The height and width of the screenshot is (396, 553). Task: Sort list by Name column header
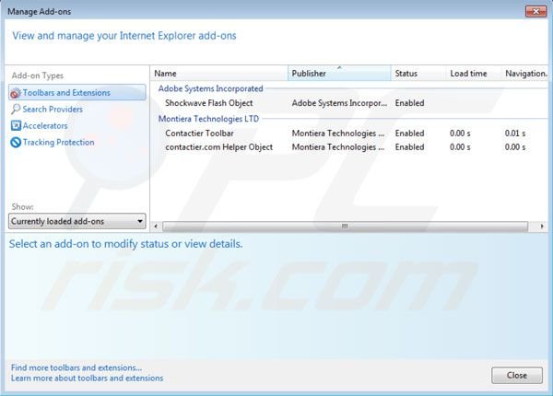click(219, 74)
